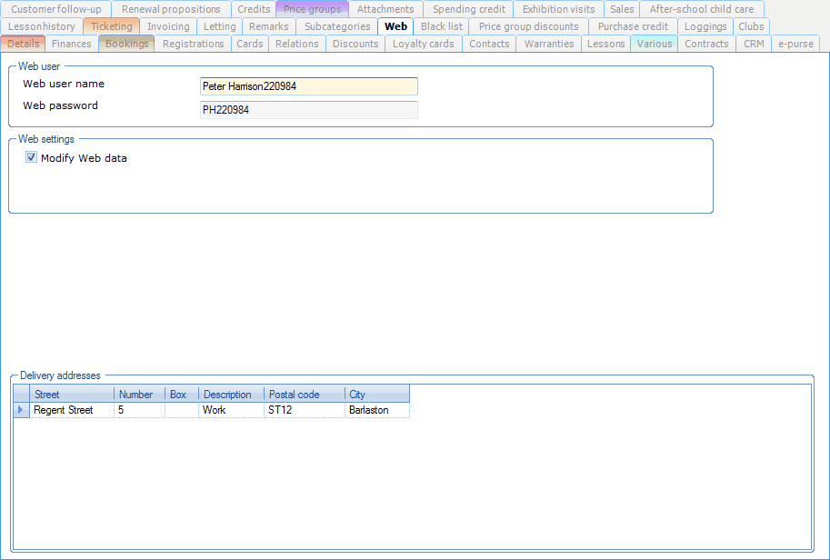Open the Loyalty cards tab
Image resolution: width=830 pixels, height=560 pixels.
[423, 44]
